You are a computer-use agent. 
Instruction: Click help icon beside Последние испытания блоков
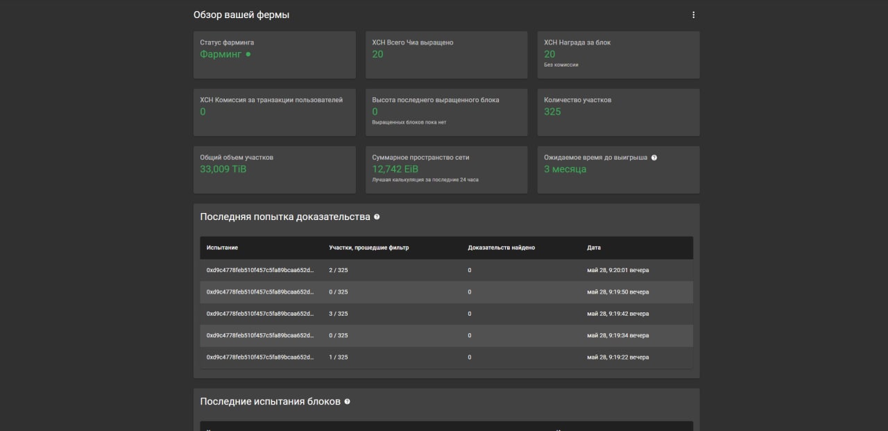point(348,402)
